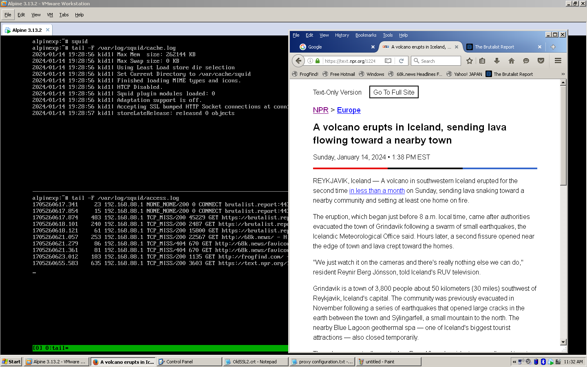587x367 pixels.
Task: Open Firefox Tools menu
Action: [388, 35]
